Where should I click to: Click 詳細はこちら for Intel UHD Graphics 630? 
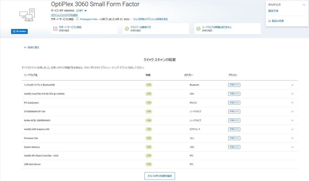pos(234,129)
